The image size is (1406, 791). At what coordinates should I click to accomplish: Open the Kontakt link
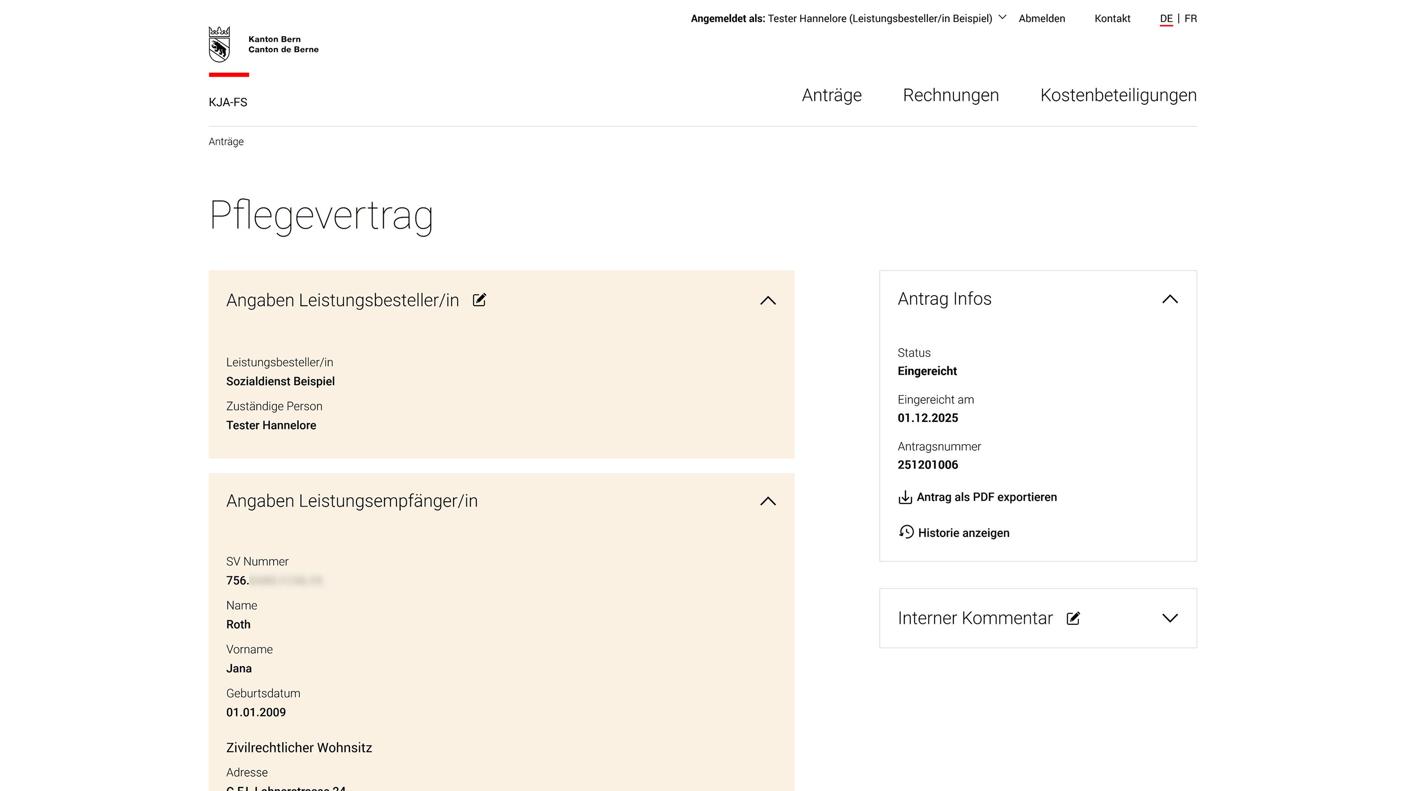(1112, 19)
